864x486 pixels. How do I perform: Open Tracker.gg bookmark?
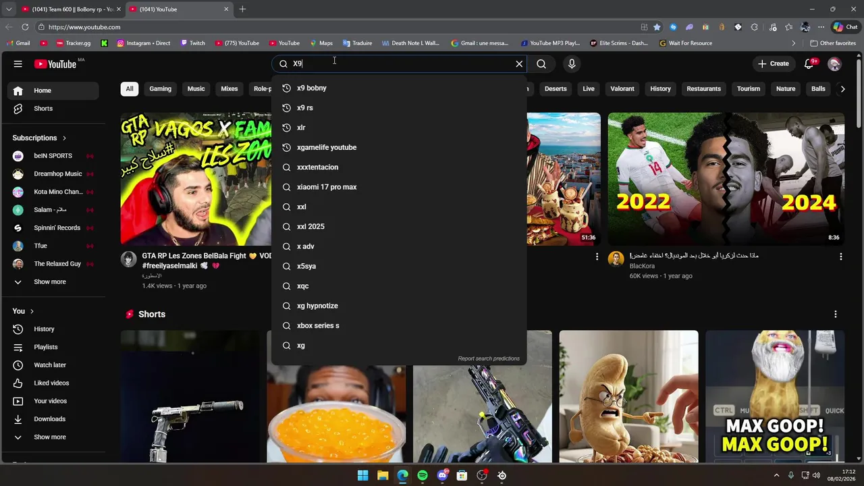click(x=73, y=43)
